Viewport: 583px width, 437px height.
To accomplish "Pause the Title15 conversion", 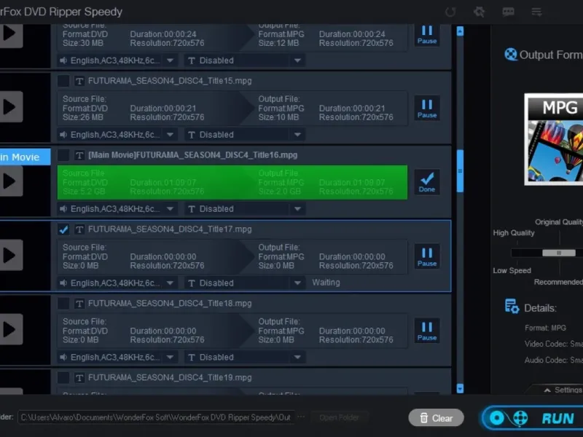I will click(427, 108).
